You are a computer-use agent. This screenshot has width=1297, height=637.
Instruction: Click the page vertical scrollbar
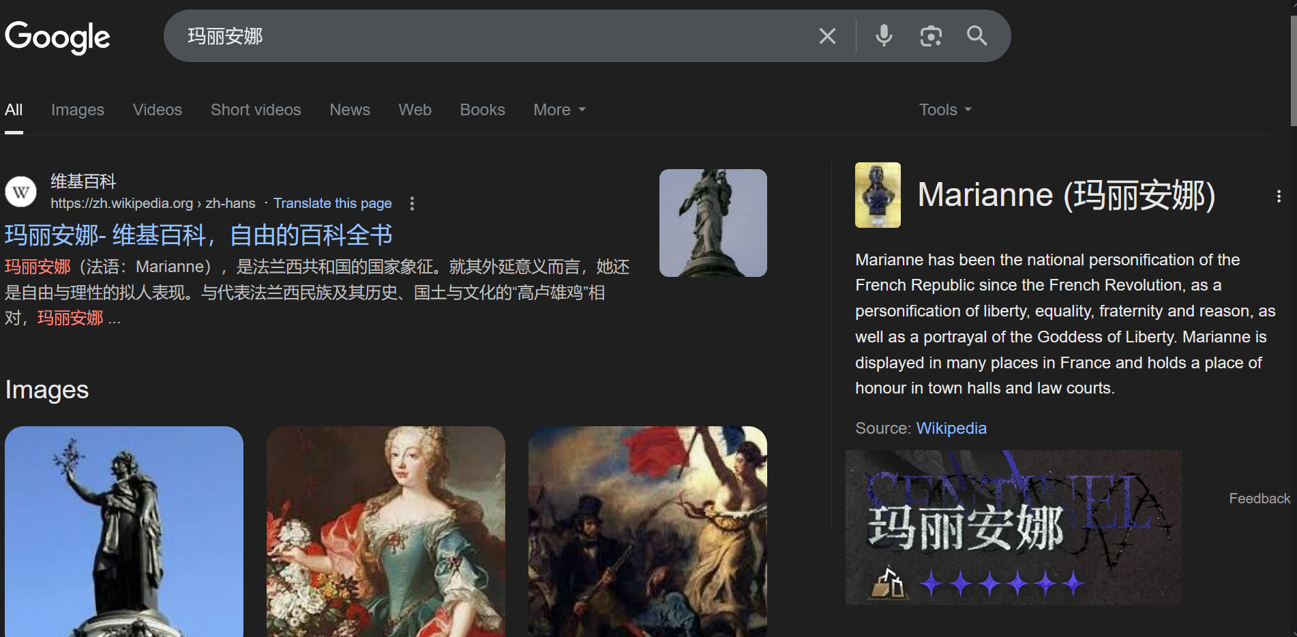click(1293, 72)
